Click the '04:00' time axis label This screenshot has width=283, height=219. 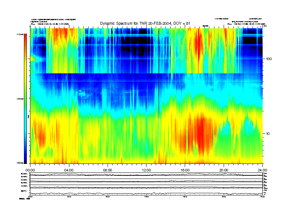tap(69, 170)
